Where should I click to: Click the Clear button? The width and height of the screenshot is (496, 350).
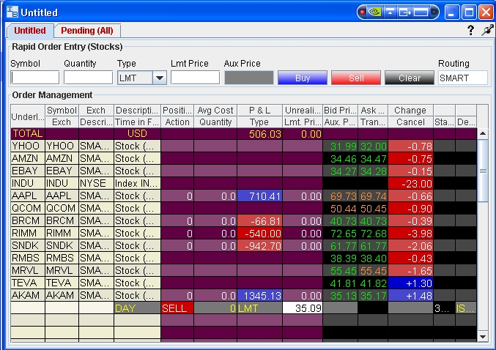pos(410,78)
